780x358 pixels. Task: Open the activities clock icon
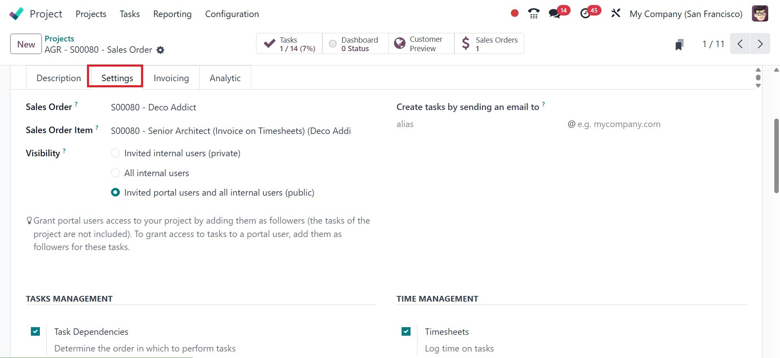point(585,14)
